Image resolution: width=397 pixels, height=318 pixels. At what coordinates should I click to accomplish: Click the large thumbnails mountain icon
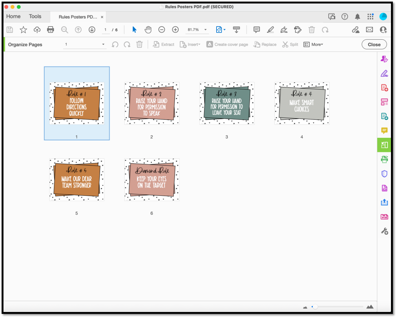[x=370, y=307]
